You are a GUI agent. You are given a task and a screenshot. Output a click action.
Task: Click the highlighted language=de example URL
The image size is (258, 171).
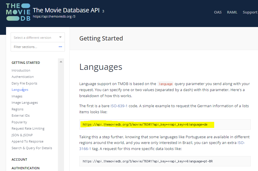click(x=145, y=124)
